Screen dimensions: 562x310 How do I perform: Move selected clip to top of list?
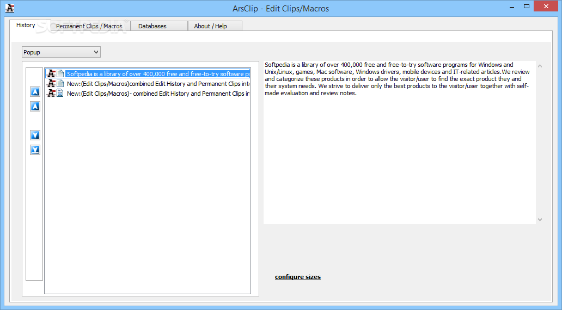tap(35, 92)
